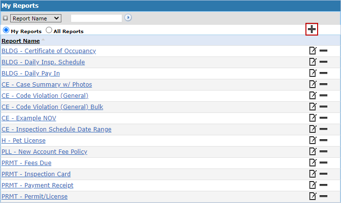Click the add new report plus icon

coord(312,29)
